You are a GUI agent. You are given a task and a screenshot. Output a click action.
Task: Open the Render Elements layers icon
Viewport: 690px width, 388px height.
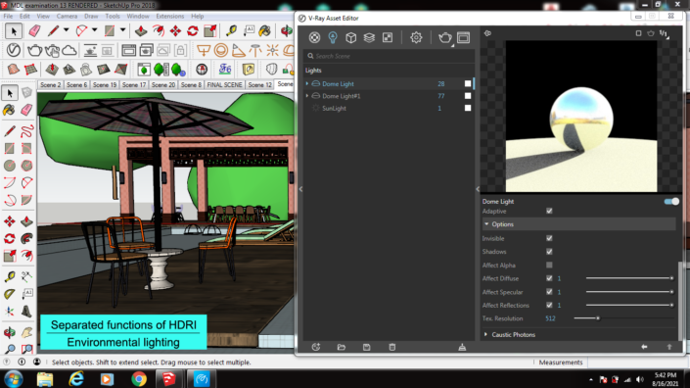(369, 38)
